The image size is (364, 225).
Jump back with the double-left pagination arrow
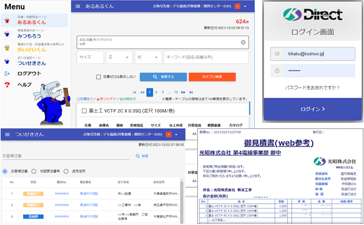click(142, 92)
